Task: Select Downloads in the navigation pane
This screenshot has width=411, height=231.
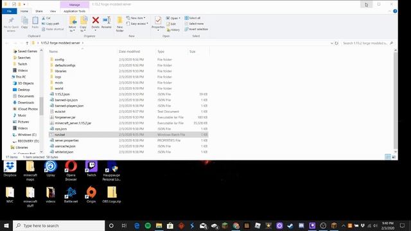Action: 26,103
